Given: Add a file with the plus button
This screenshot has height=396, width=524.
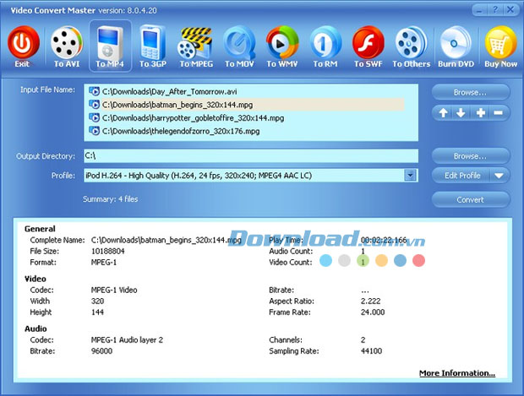Looking at the screenshot, I should pyautogui.click(x=480, y=113).
